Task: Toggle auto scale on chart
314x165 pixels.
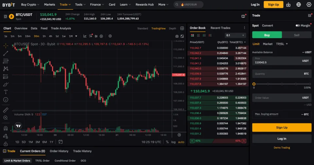Action: [181, 142]
